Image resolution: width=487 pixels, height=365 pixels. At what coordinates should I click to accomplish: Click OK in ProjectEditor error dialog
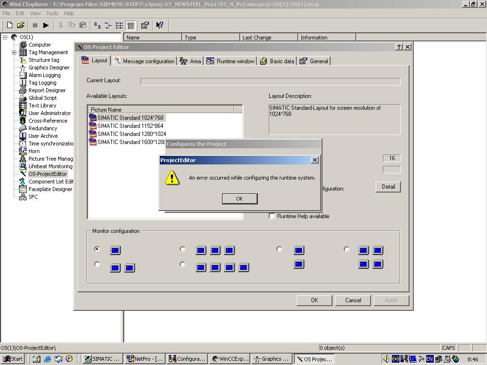coord(240,199)
